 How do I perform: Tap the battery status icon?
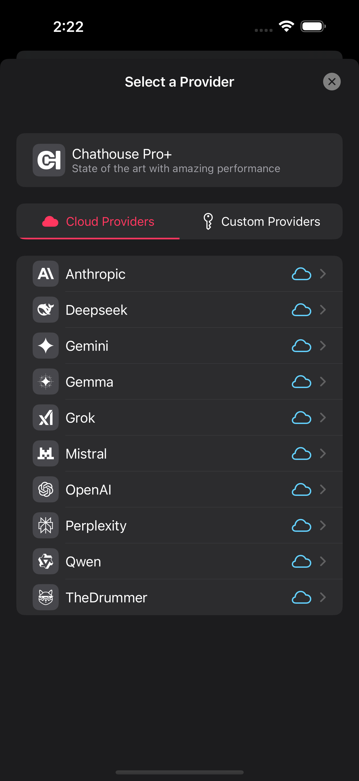point(313,26)
